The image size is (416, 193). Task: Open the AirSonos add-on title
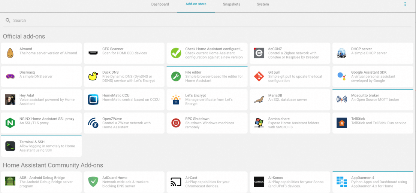point(276,178)
